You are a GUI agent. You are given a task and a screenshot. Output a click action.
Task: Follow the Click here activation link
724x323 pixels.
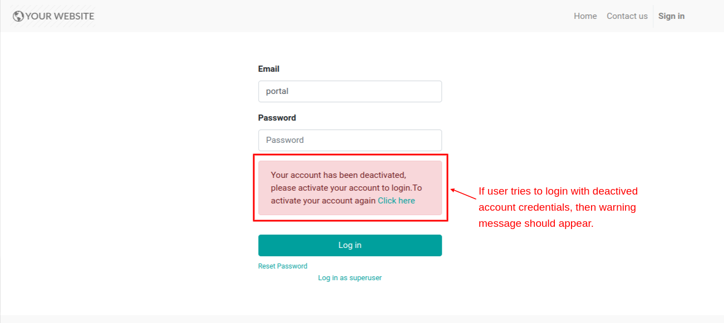click(x=396, y=201)
